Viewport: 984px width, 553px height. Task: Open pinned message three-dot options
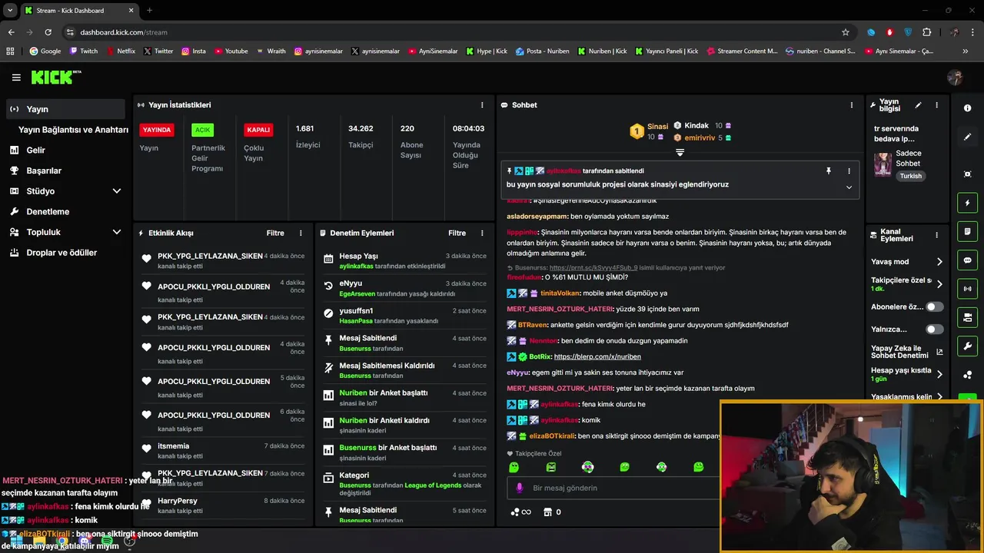pos(849,171)
